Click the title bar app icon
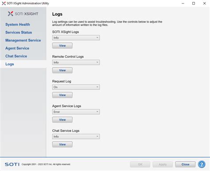The height and width of the screenshot is (171, 210). tap(4, 3)
